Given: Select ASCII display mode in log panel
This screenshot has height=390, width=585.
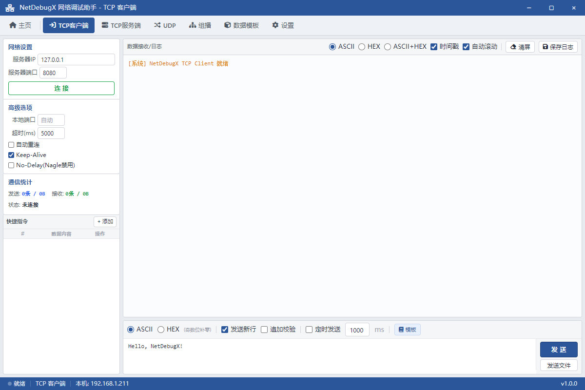Looking at the screenshot, I should 332,47.
